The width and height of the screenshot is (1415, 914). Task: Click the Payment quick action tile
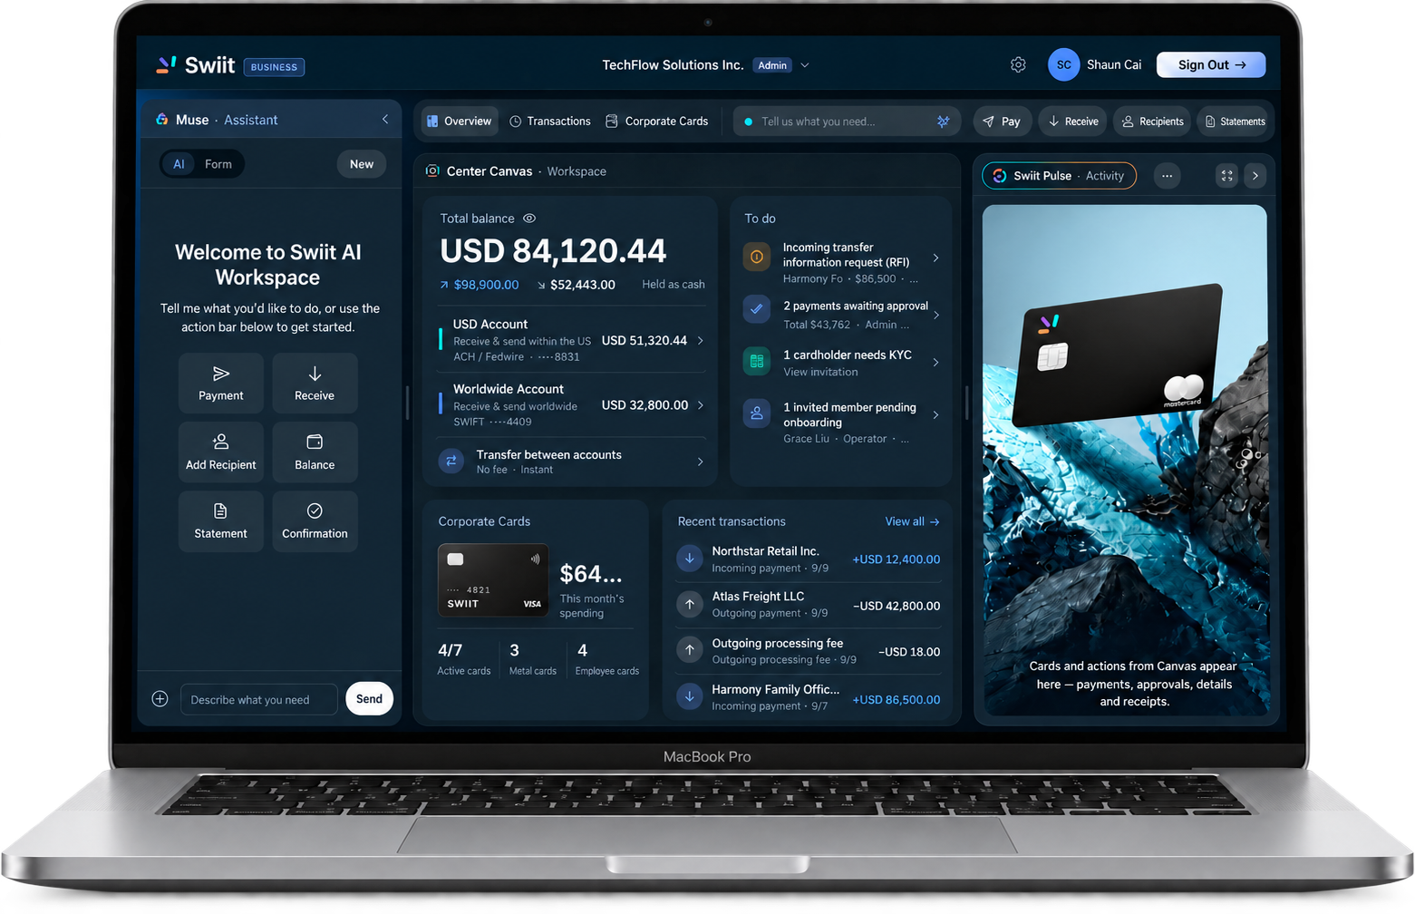[221, 384]
